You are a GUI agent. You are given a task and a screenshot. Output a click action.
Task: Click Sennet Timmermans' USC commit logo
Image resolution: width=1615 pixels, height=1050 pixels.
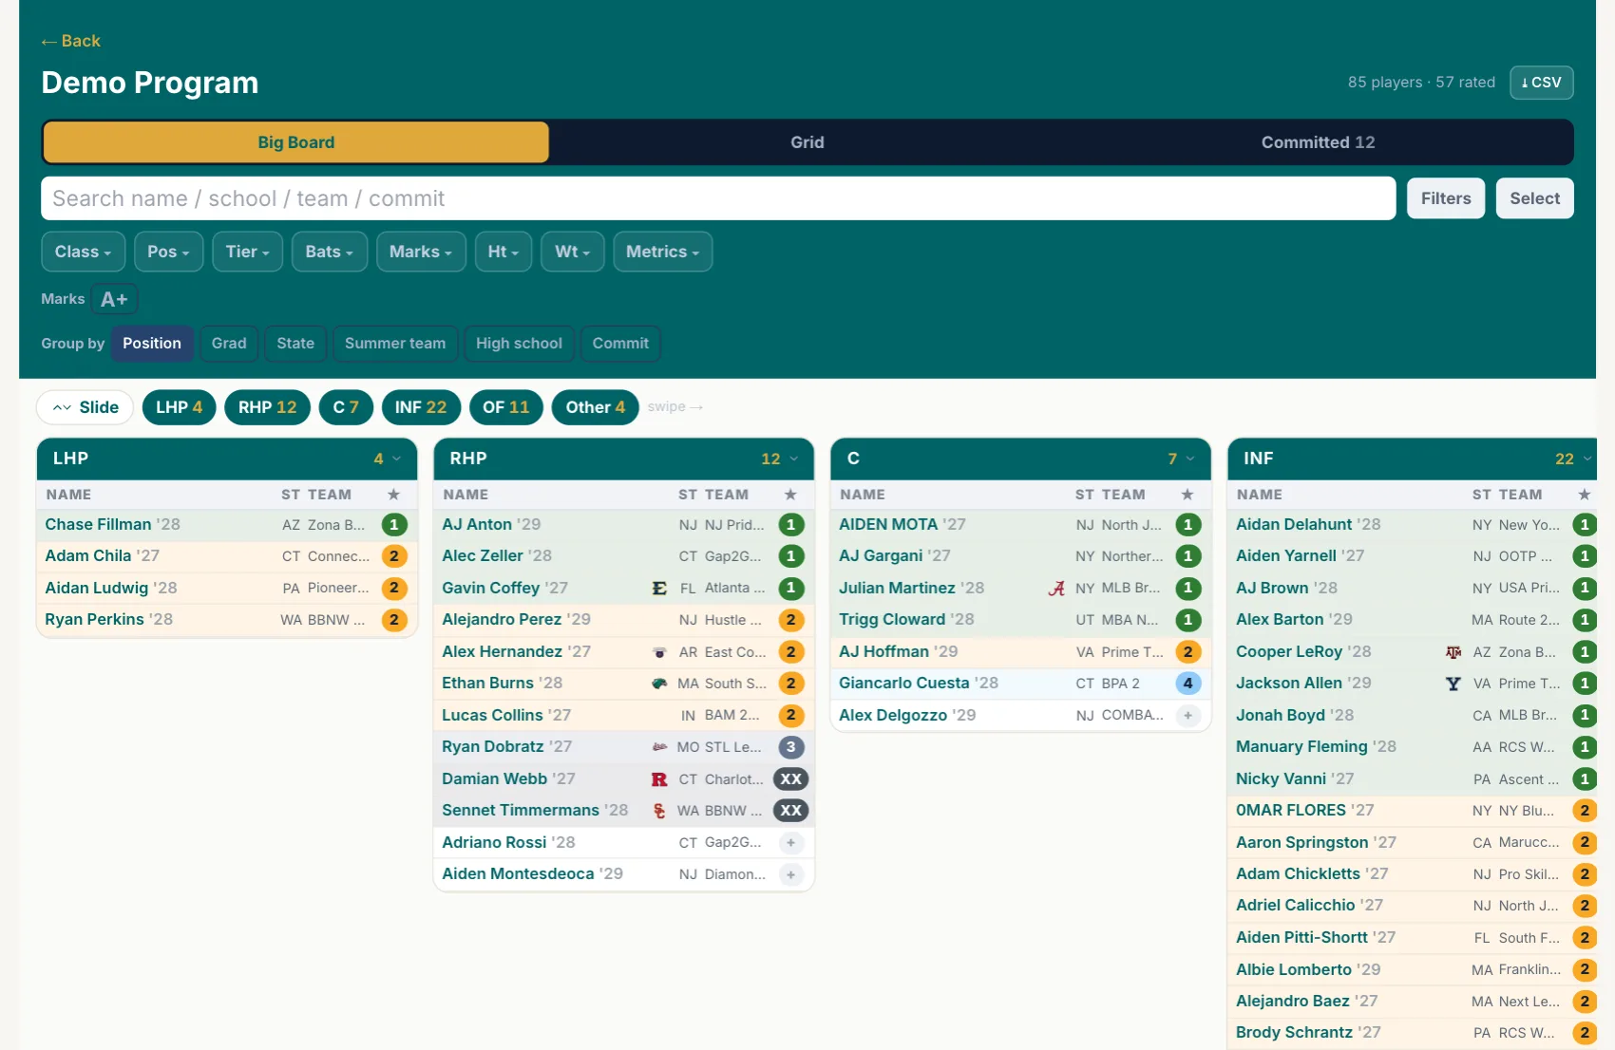click(659, 811)
